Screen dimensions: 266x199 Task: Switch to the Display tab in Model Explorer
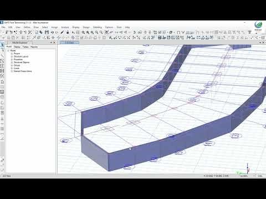[x=17, y=47]
